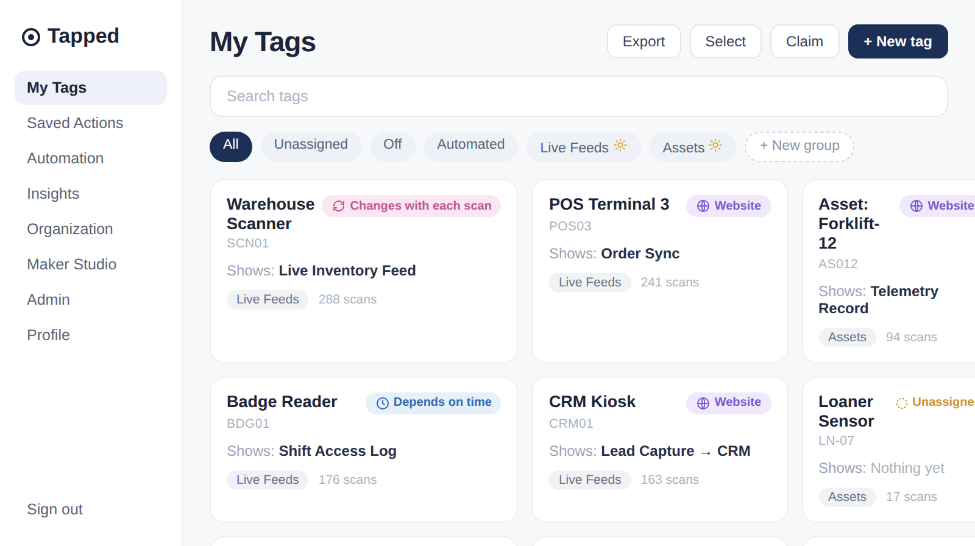Click the Export button
Image resolution: width=975 pixels, height=546 pixels.
[643, 41]
